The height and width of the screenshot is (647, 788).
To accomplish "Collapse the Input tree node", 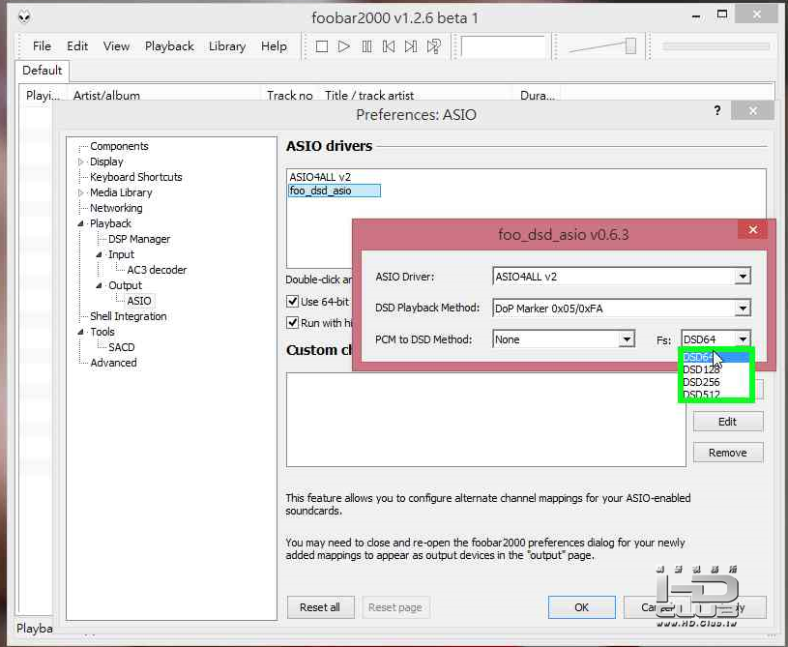I will point(99,255).
